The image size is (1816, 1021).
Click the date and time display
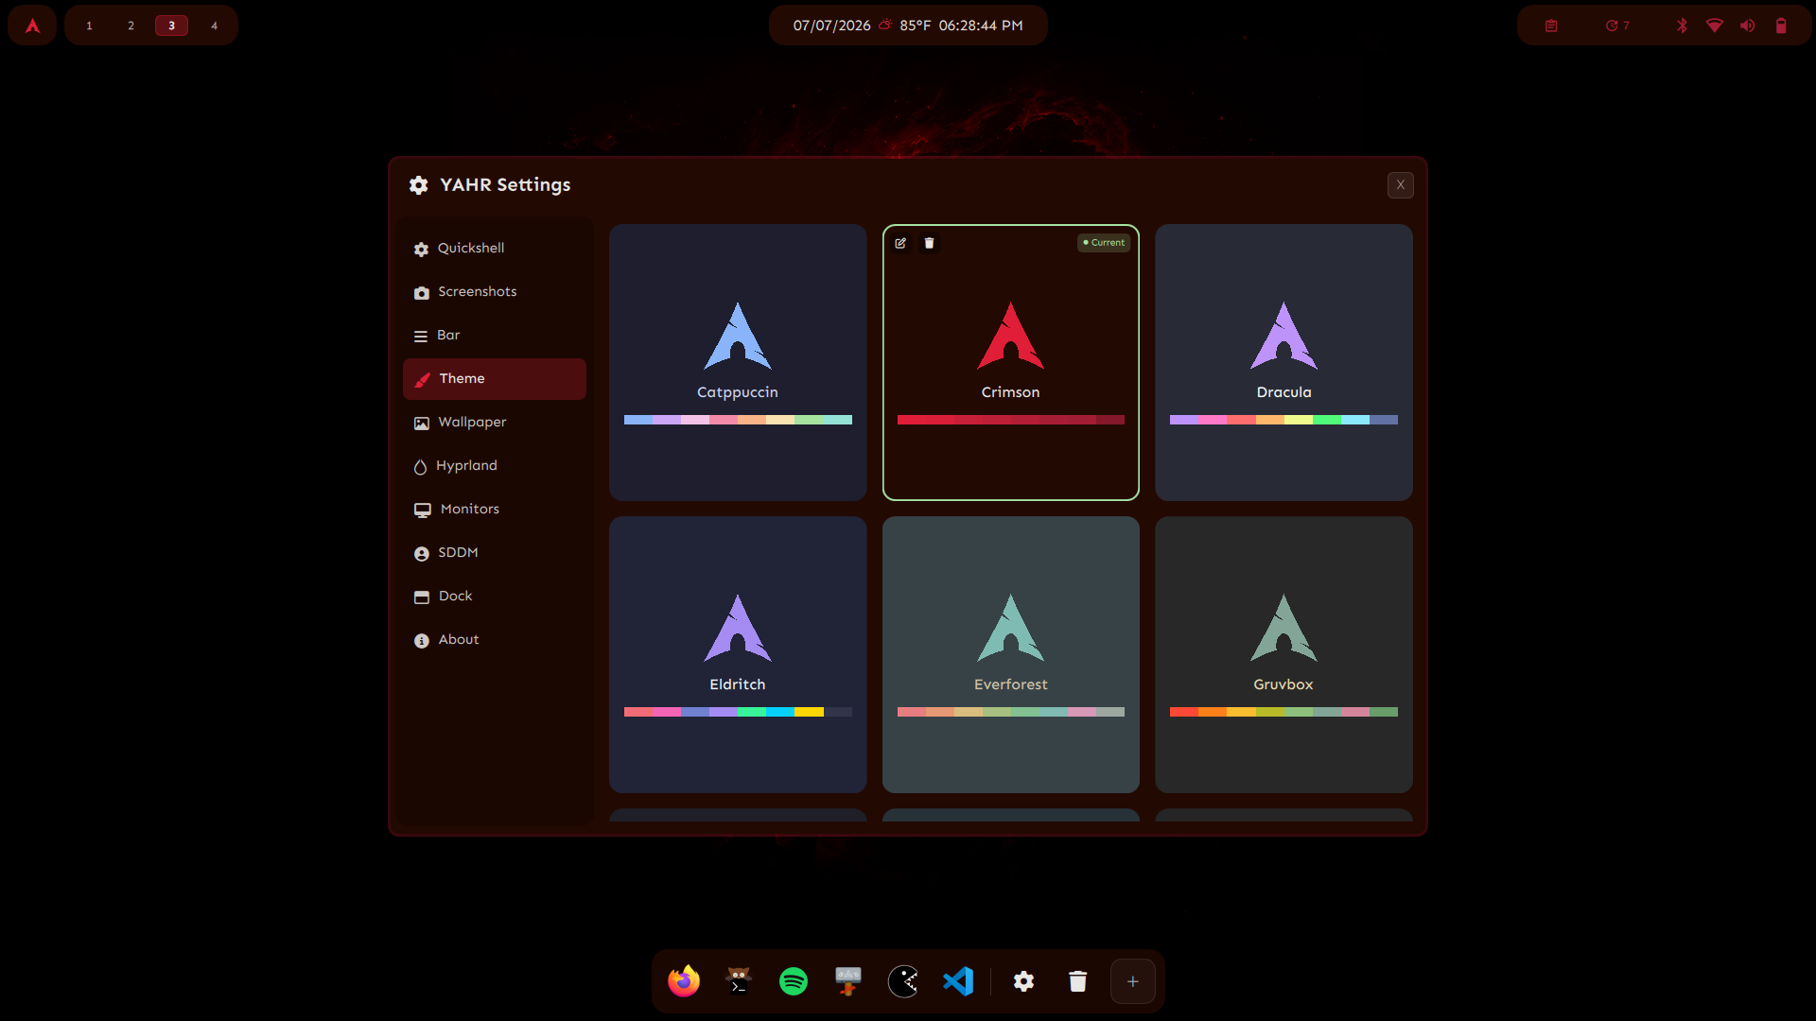click(908, 26)
